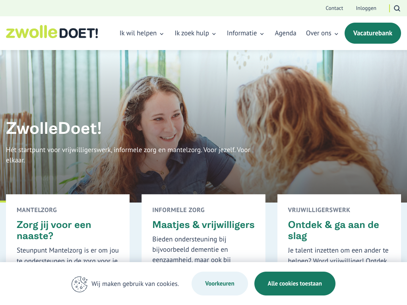Screen dimensions: 407x305
Task: Open the Agenda menu item
Action: point(285,33)
